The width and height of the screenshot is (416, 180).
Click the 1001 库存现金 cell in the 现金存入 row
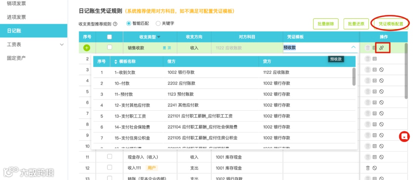247,157
